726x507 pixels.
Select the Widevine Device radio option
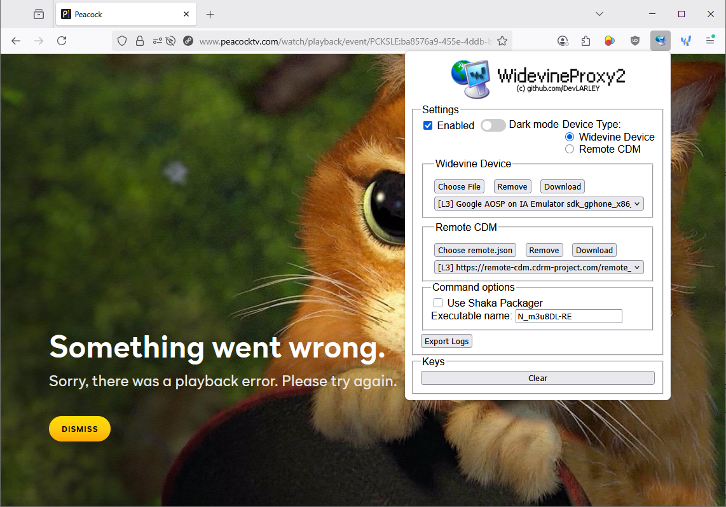point(570,137)
